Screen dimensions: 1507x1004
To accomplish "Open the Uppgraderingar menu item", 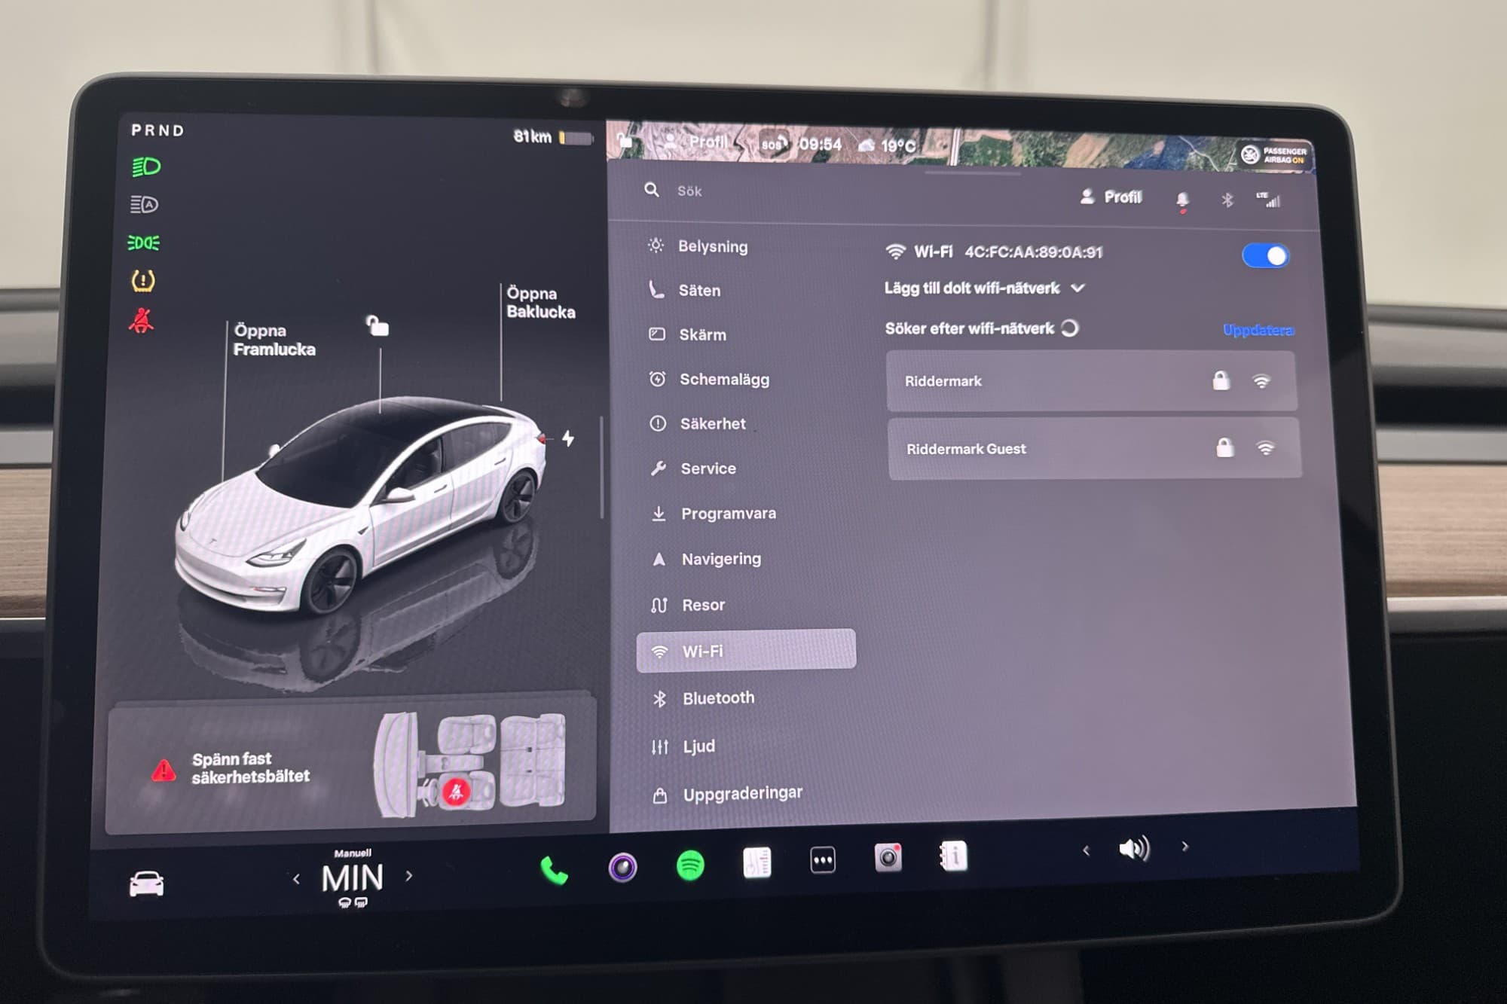I will point(727,795).
